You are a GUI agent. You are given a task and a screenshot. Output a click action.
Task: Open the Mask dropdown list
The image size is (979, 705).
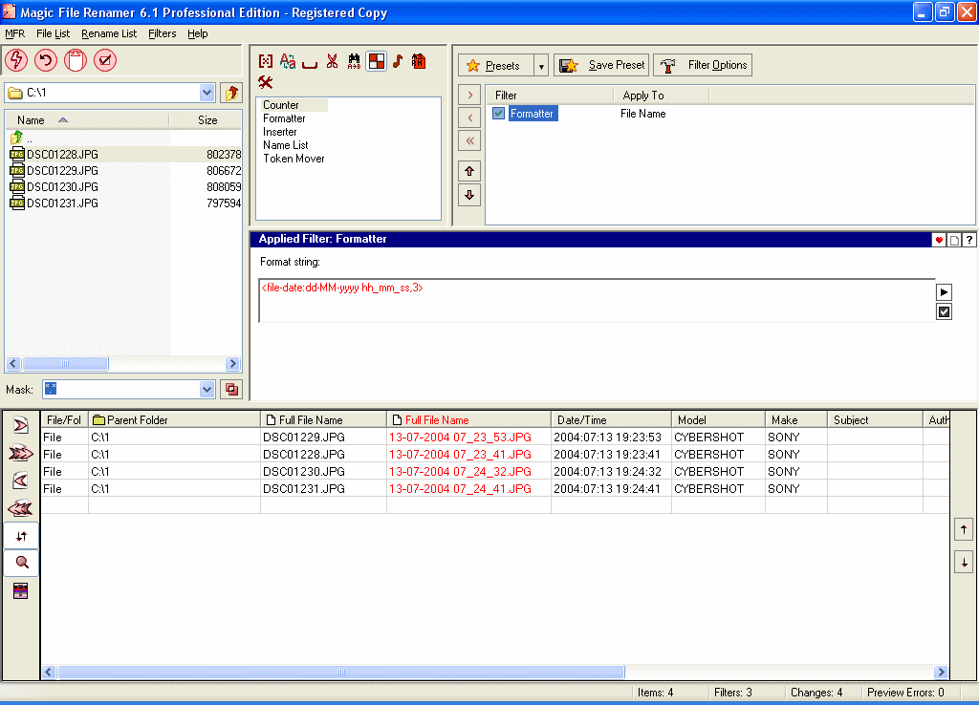pyautogui.click(x=207, y=389)
